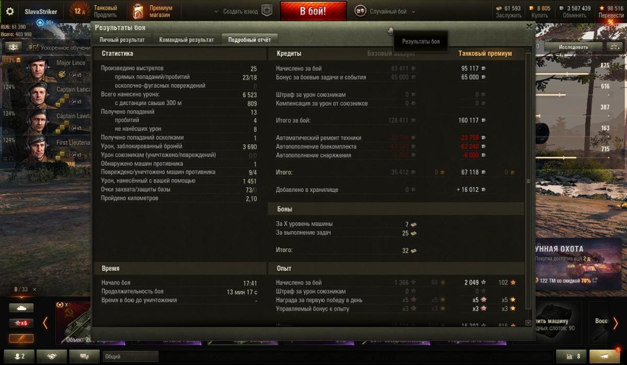
Task: Expand the create platoon dropdown arrow
Action: point(217,12)
